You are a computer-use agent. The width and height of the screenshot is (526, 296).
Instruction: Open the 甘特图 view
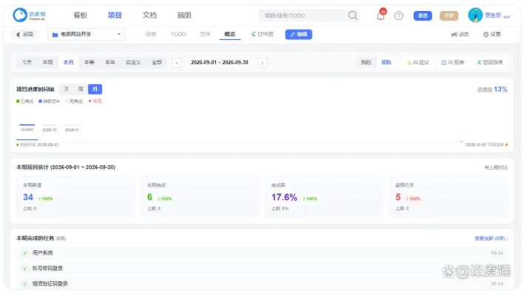[263, 34]
